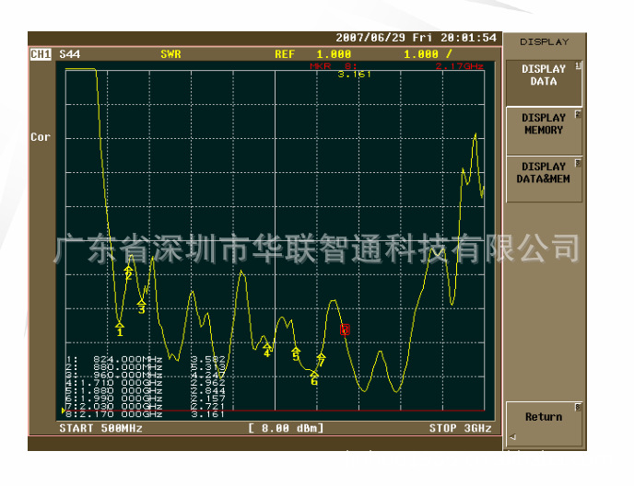Select the red active marker 8
Image resolution: width=634 pixels, height=486 pixels.
(345, 330)
